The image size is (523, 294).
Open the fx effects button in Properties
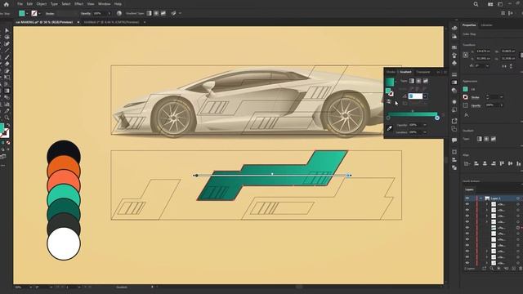(x=467, y=115)
